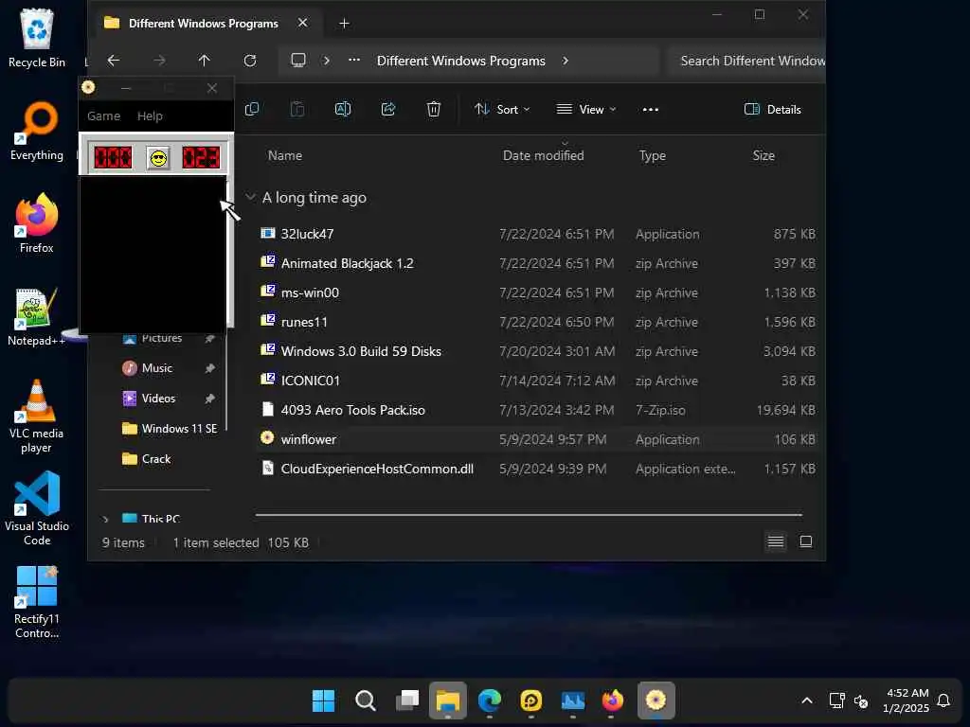The height and width of the screenshot is (727, 970).
Task: Open Notepad++ desktop shortcut
Action: pyautogui.click(x=37, y=316)
